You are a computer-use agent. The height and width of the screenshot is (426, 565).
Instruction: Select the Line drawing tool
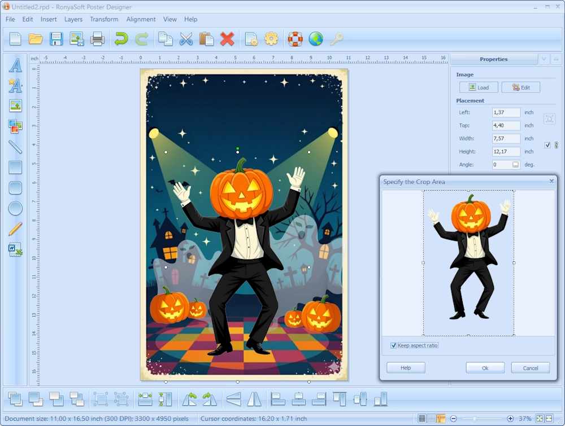tap(15, 147)
